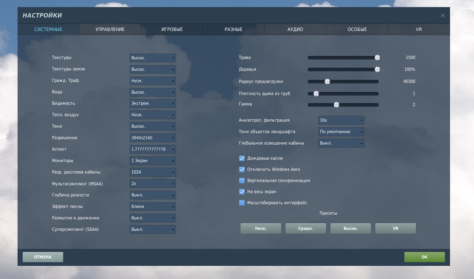This screenshot has height=279, width=474.
Task: Toggle the На весь экран checkbox
Action: pos(242,192)
